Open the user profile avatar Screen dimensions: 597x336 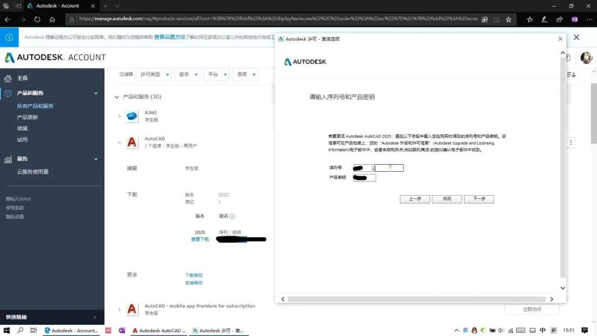[586, 57]
